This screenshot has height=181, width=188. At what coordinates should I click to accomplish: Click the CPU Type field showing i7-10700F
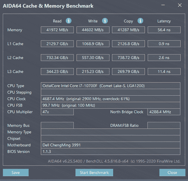click(x=111, y=86)
